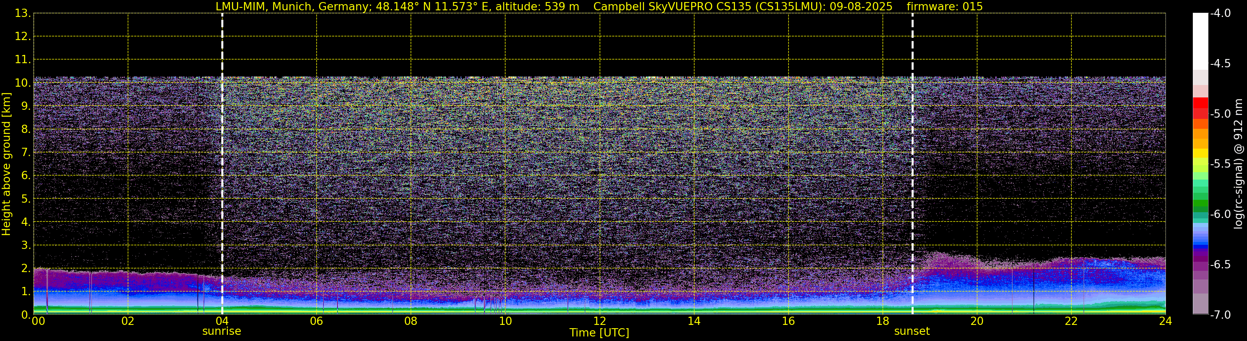
Task: Click the "sunset" label below the time axis
Action: point(912,332)
